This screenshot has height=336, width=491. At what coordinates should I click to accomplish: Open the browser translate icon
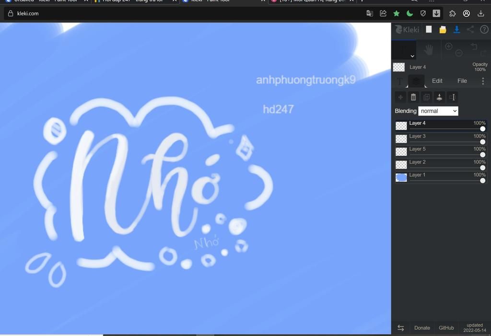(370, 13)
